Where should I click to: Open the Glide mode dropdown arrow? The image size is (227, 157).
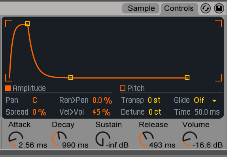click(x=214, y=101)
